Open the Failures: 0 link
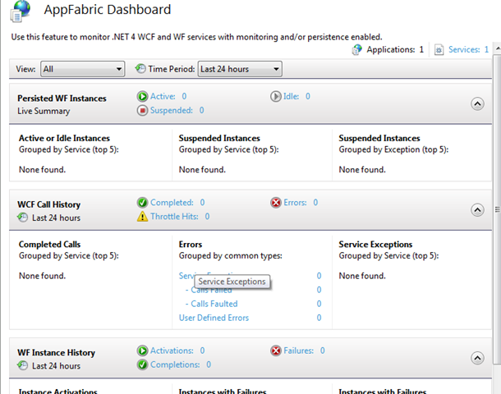 [x=304, y=350]
